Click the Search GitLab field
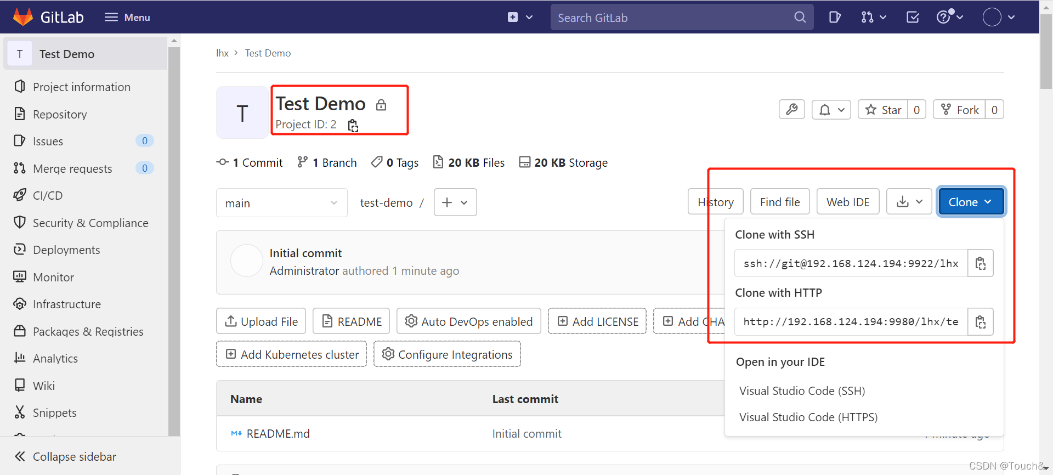 click(682, 18)
